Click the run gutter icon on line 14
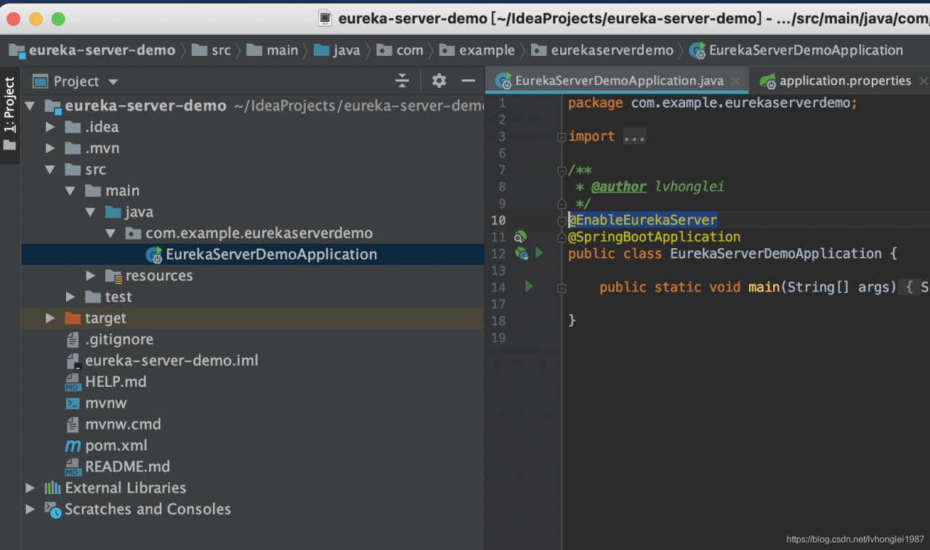Image resolution: width=930 pixels, height=550 pixels. pyautogui.click(x=529, y=287)
